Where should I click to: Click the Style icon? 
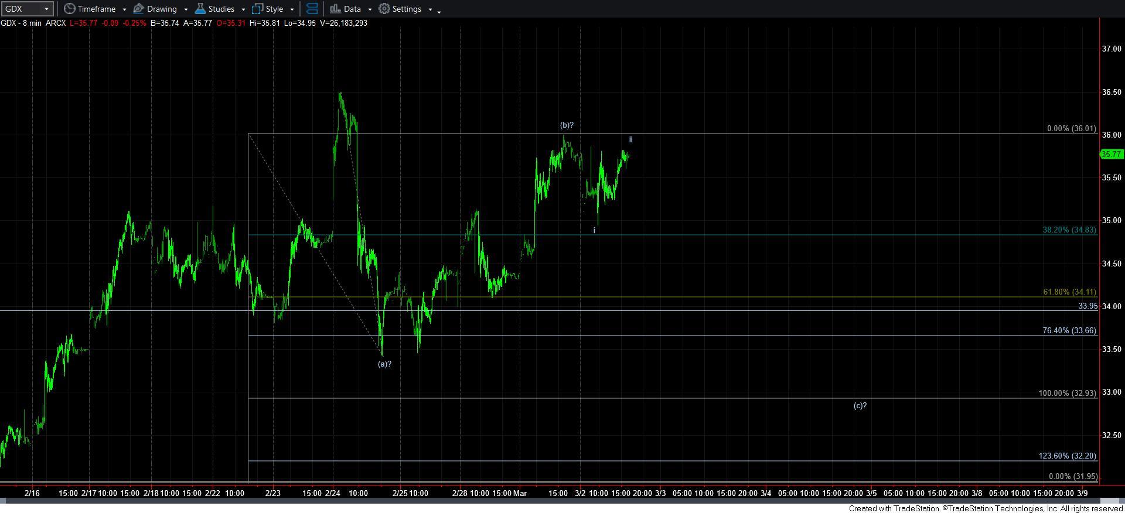coord(257,9)
